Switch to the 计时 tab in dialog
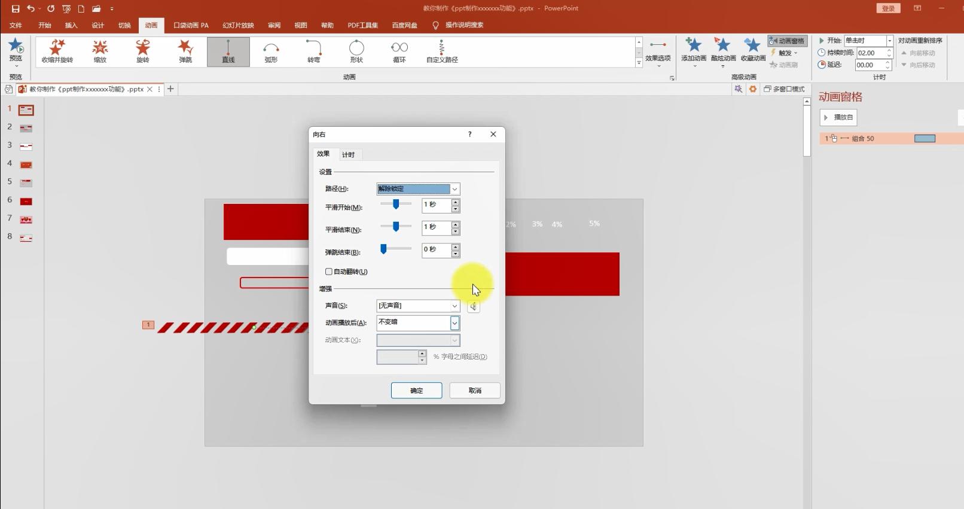964x509 pixels. click(348, 155)
